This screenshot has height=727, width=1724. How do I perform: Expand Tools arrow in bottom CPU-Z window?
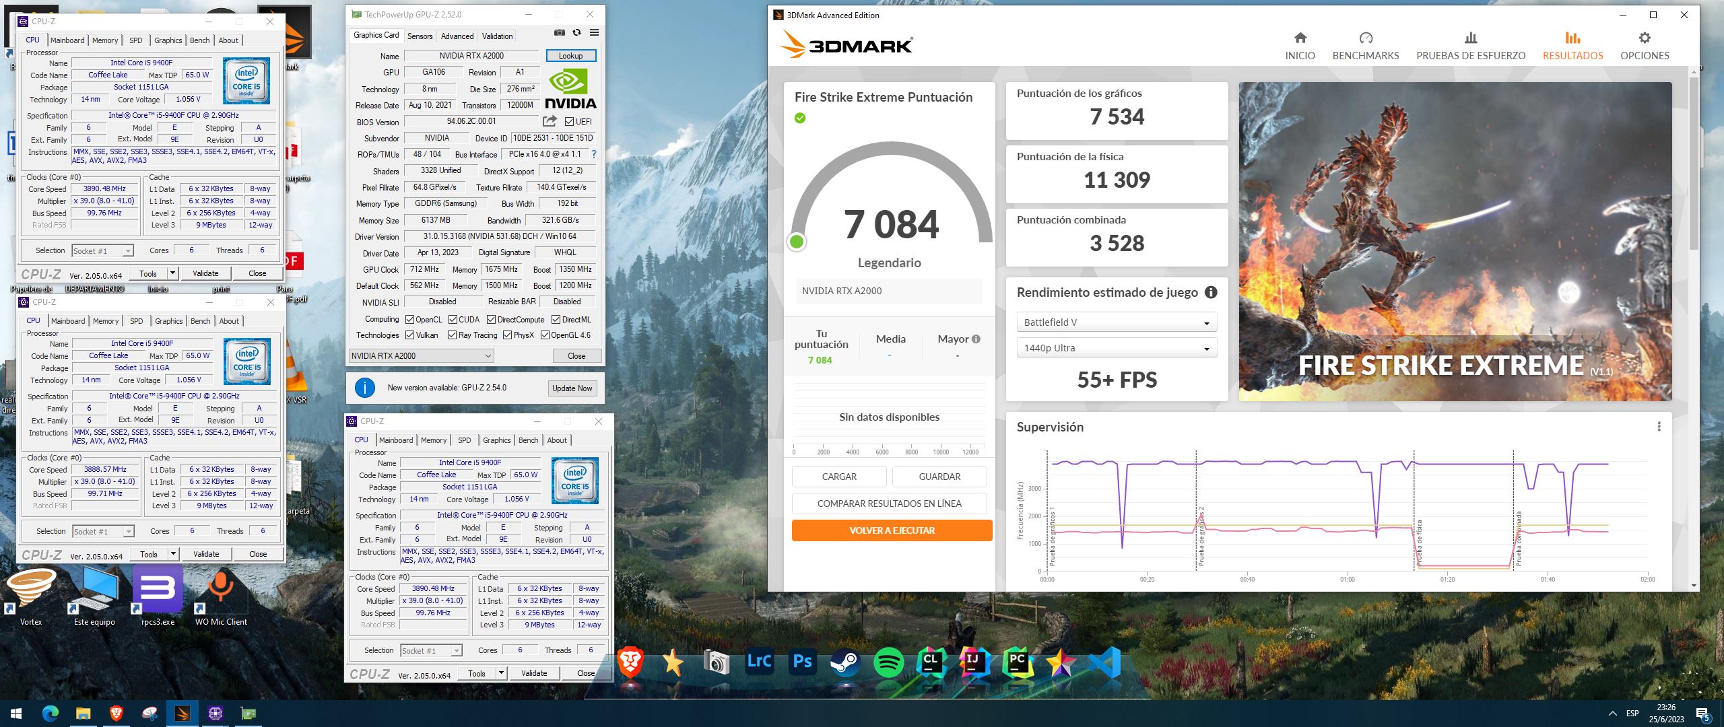click(502, 673)
